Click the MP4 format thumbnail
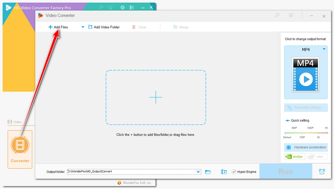334x189 pixels. (306, 74)
